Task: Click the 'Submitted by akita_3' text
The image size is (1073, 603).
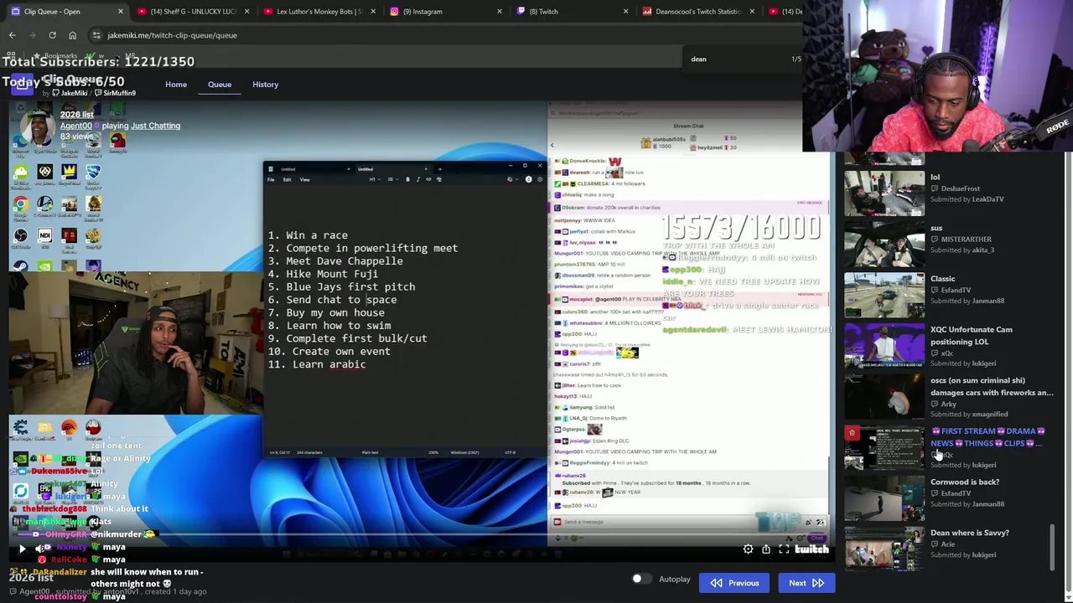Action: point(962,250)
